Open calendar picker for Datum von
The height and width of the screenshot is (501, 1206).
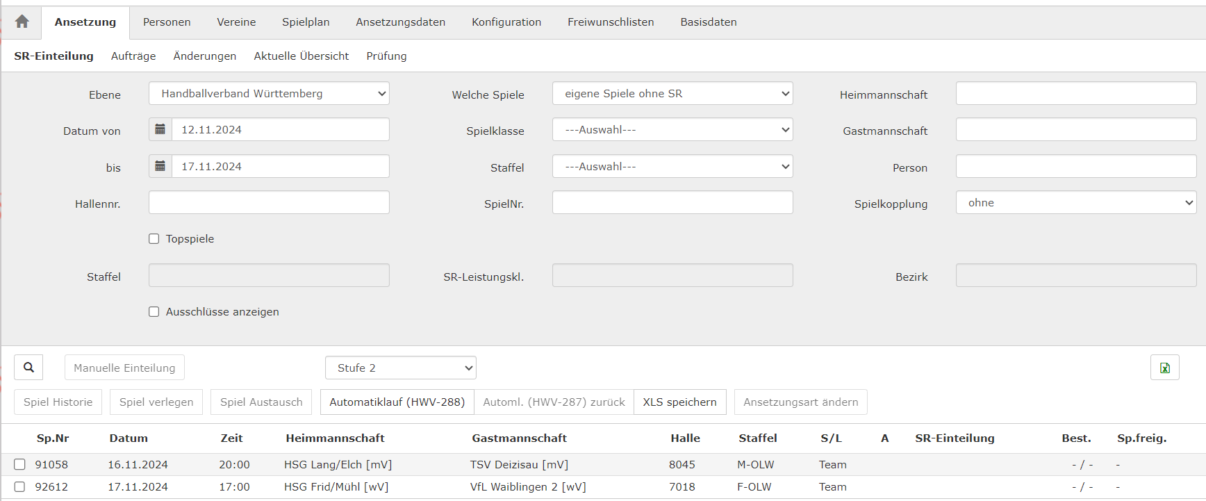tap(160, 129)
